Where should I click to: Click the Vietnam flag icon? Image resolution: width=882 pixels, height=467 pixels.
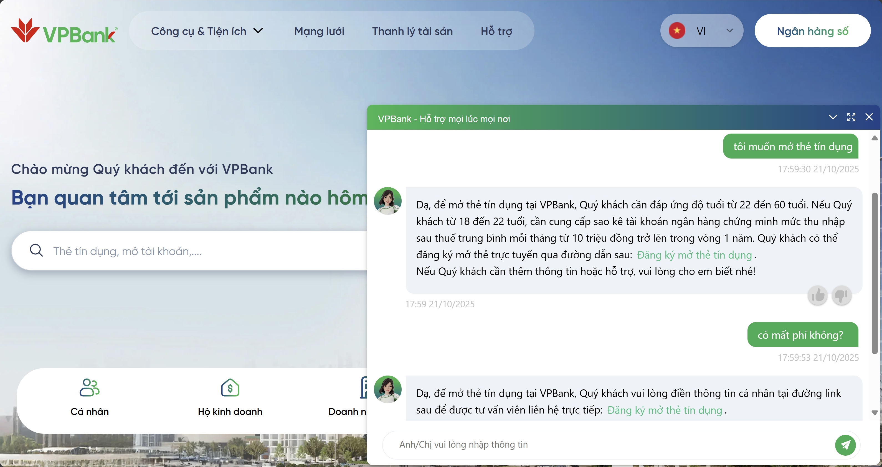tap(677, 31)
